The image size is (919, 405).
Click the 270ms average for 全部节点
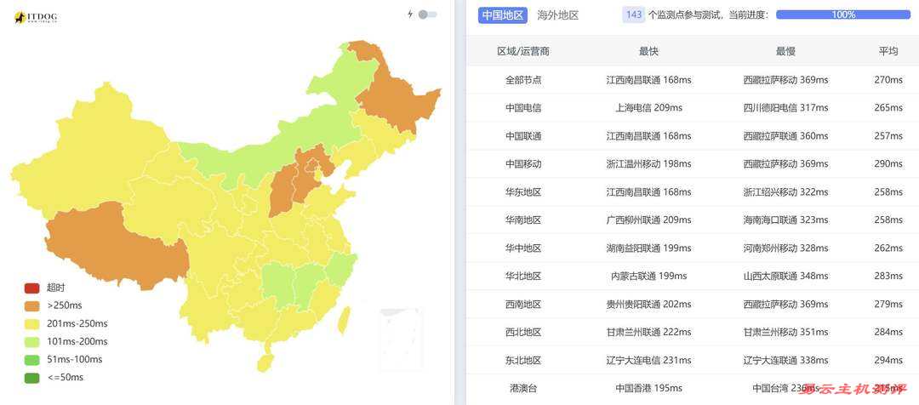tap(888, 80)
